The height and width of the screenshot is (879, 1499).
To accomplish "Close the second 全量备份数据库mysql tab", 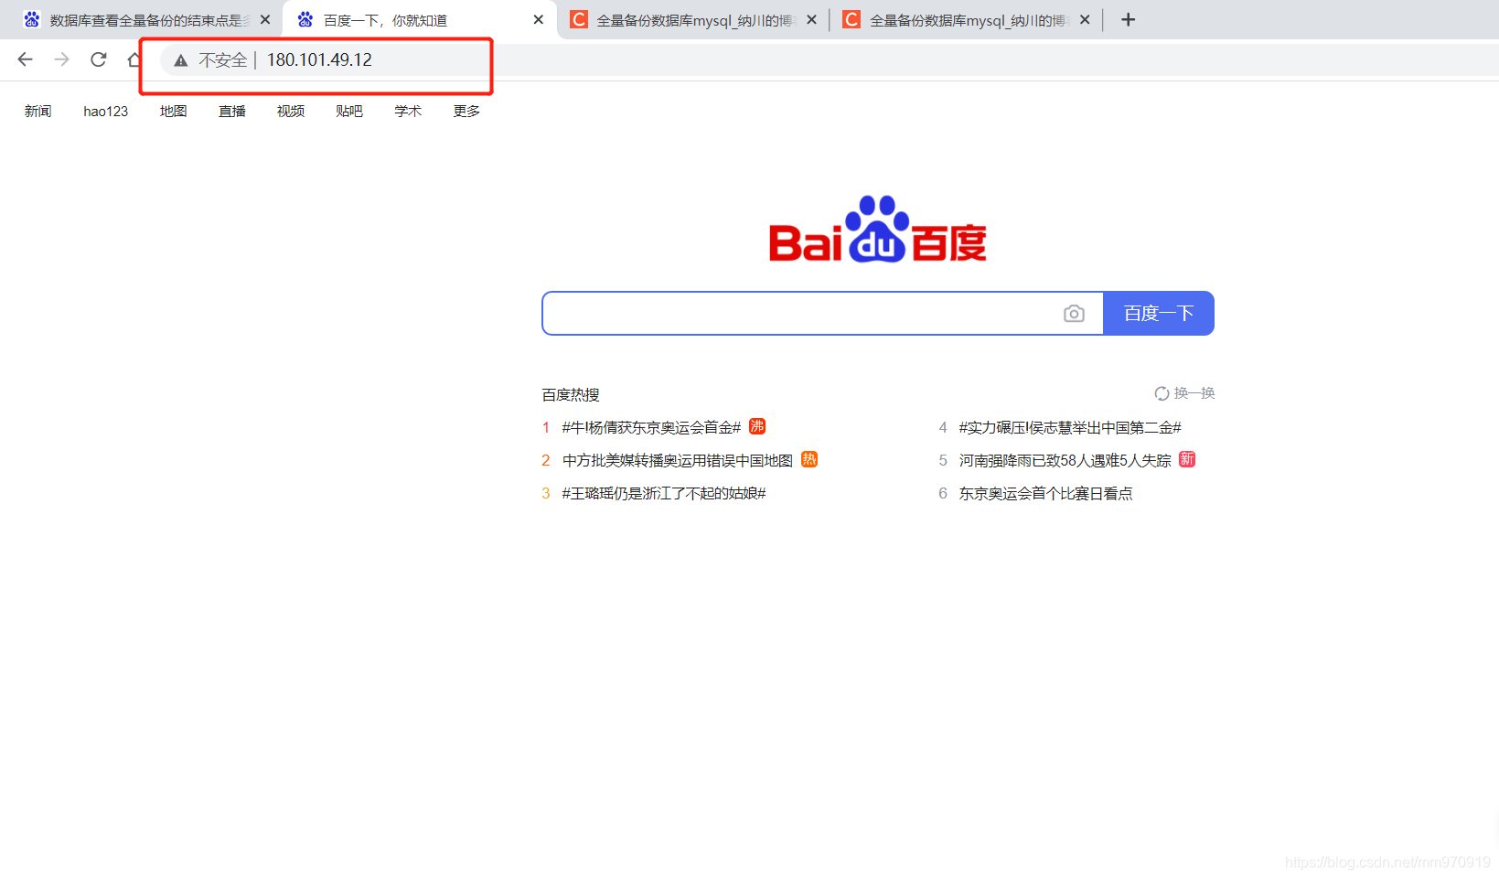I will (1085, 19).
